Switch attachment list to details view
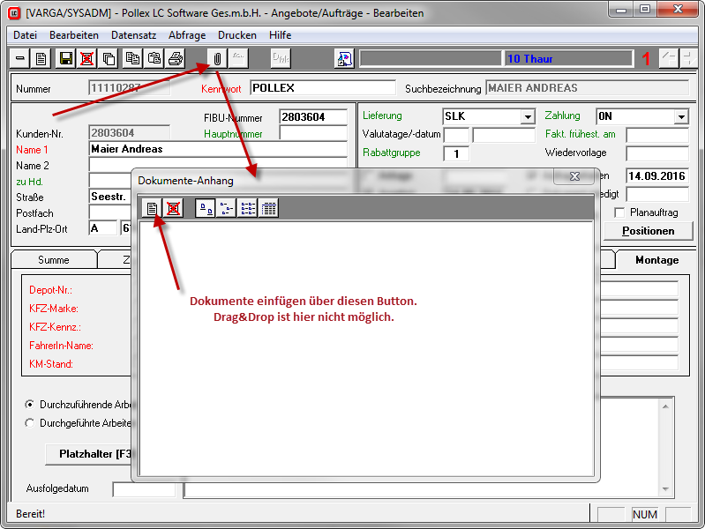Image resolution: width=705 pixels, height=529 pixels. tap(269, 208)
